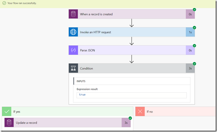Viewport: 217px width, 132px height.
Task: Collapse the 'Condition' step header
Action: click(x=132, y=68)
